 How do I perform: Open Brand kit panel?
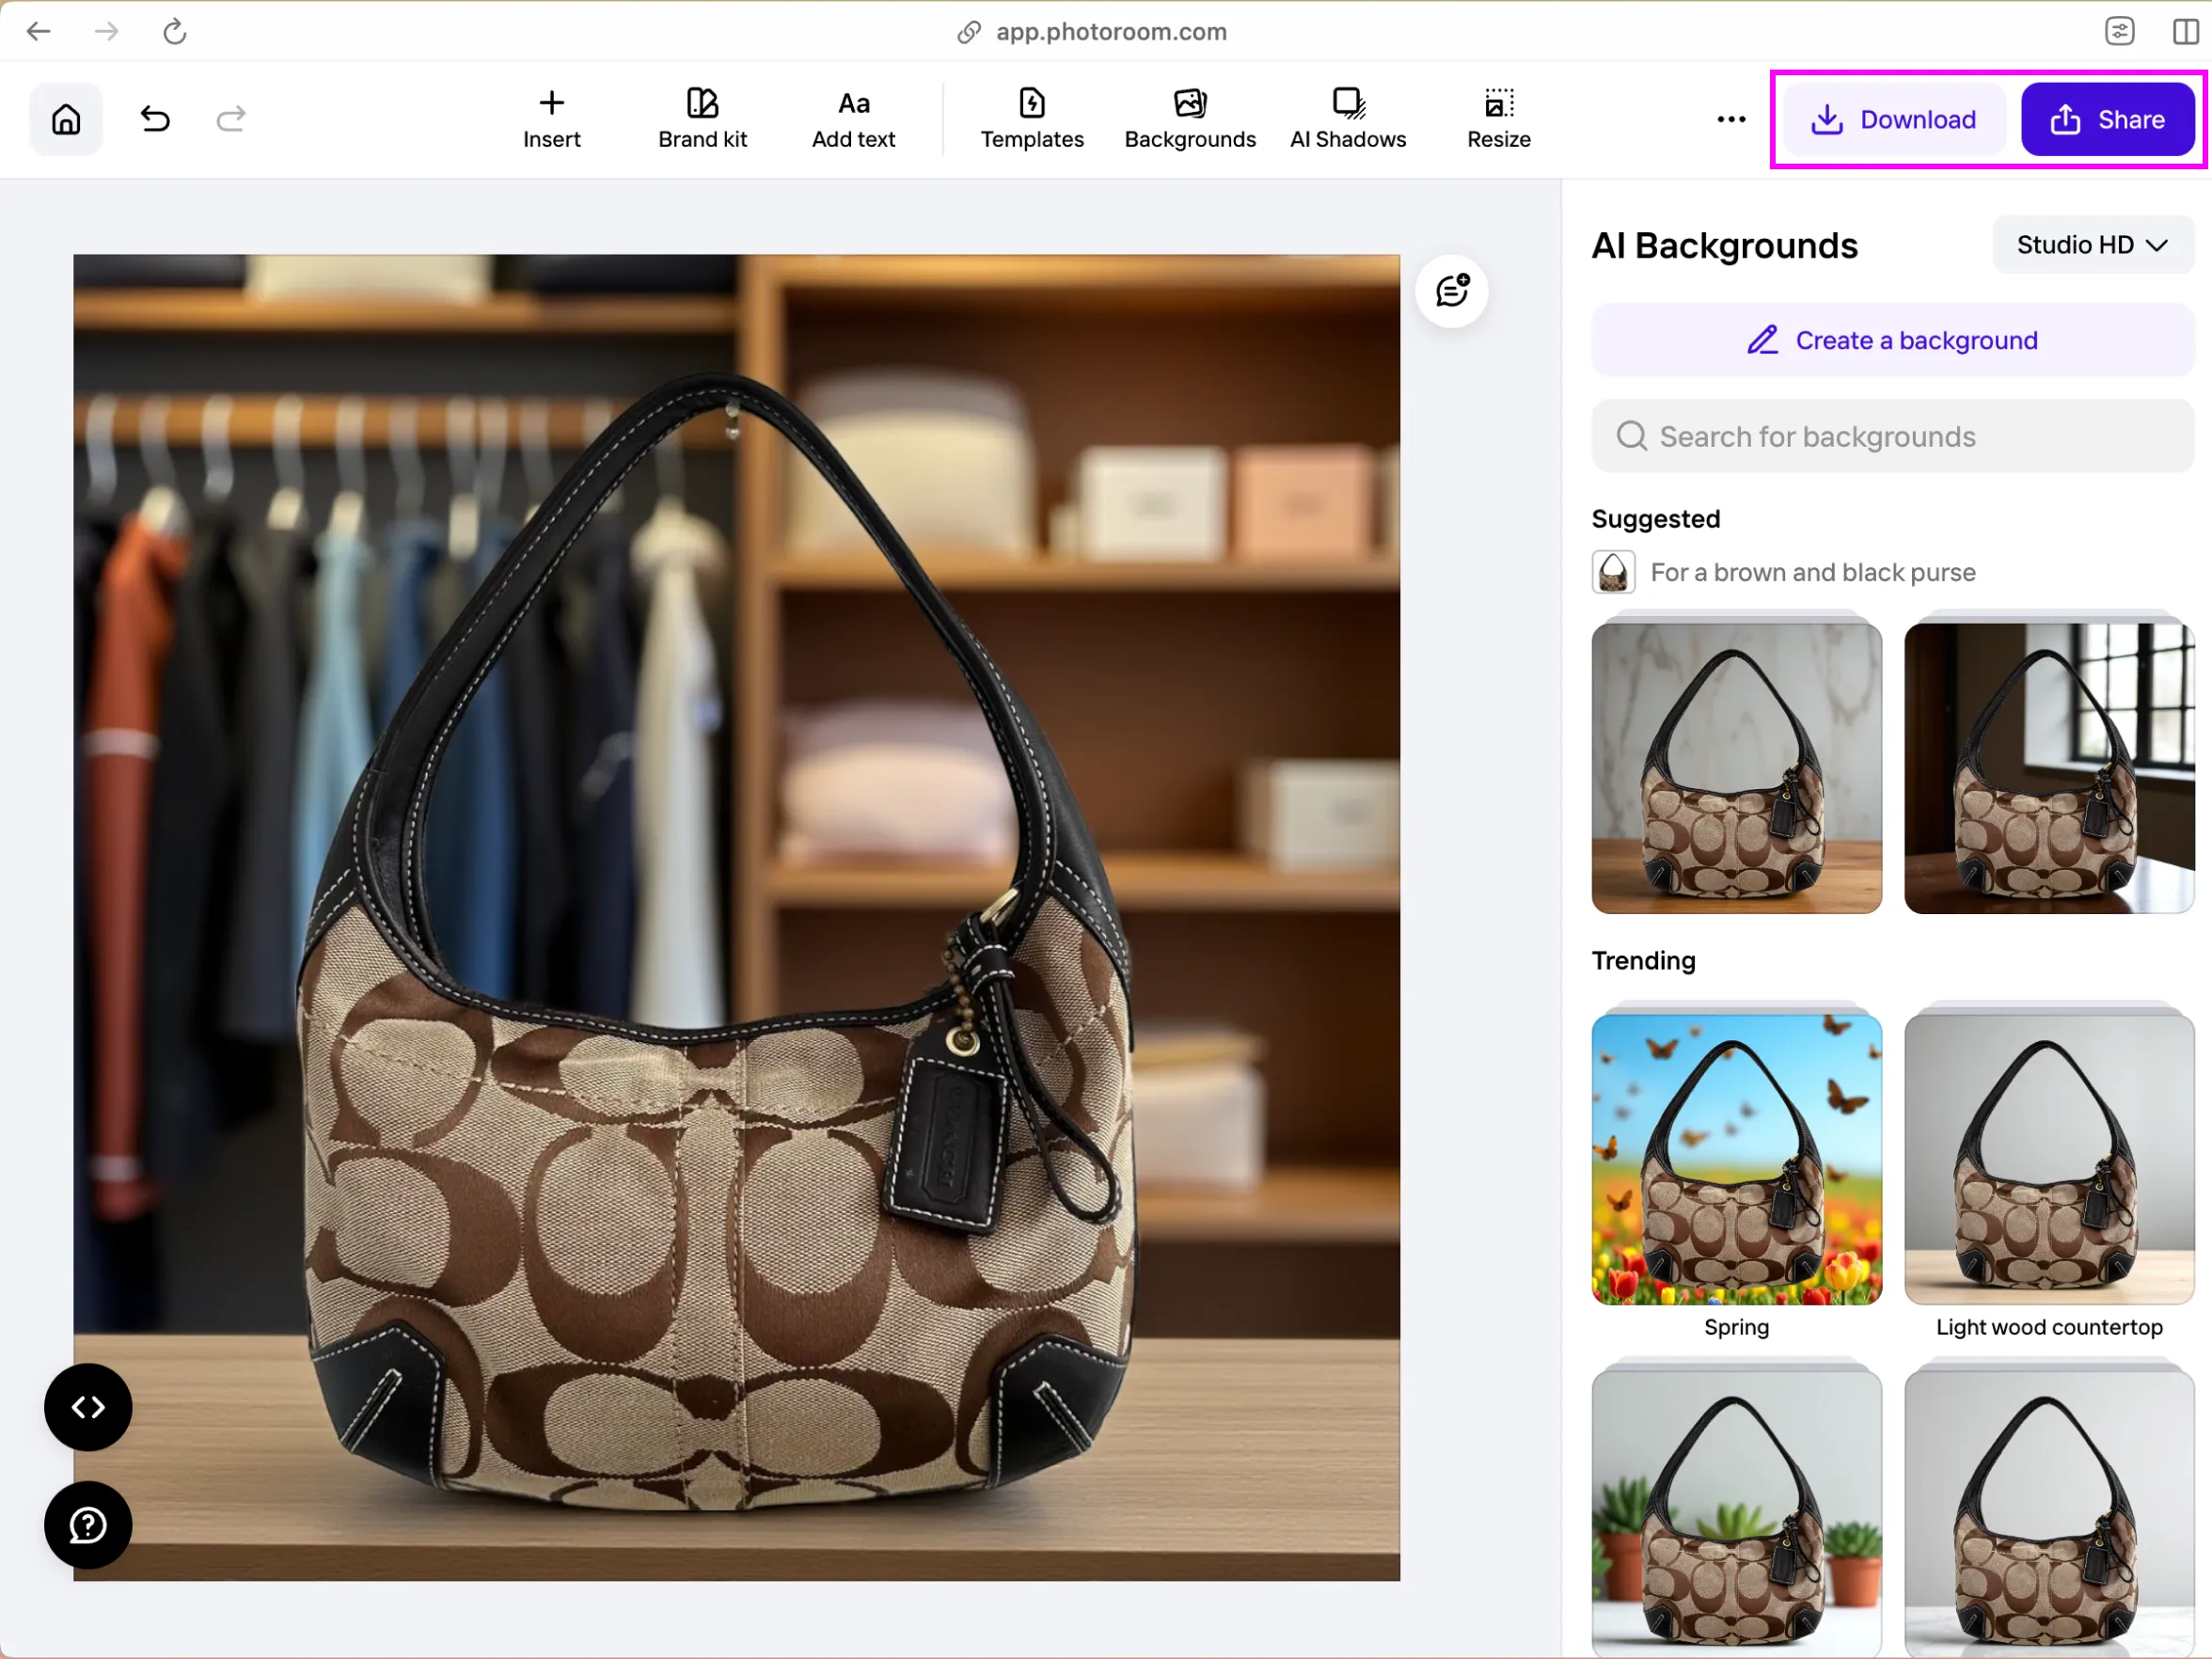click(x=702, y=119)
